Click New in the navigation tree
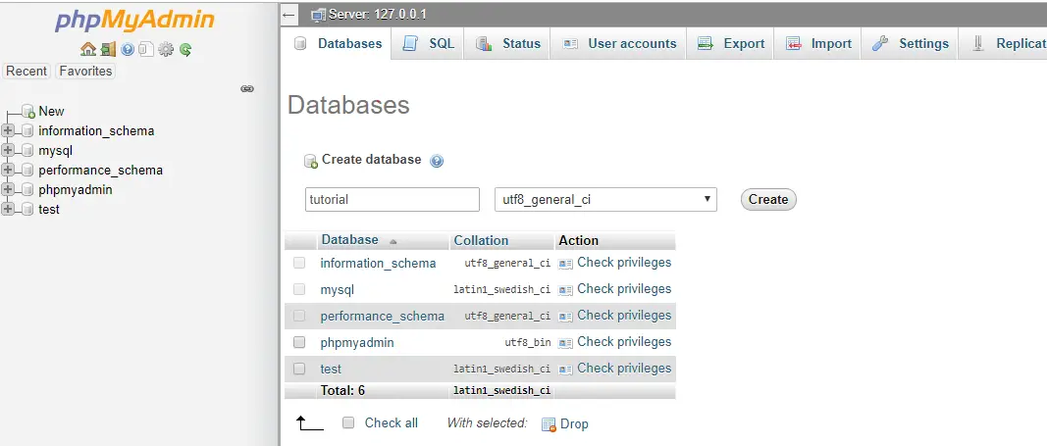The image size is (1047, 446). [51, 112]
